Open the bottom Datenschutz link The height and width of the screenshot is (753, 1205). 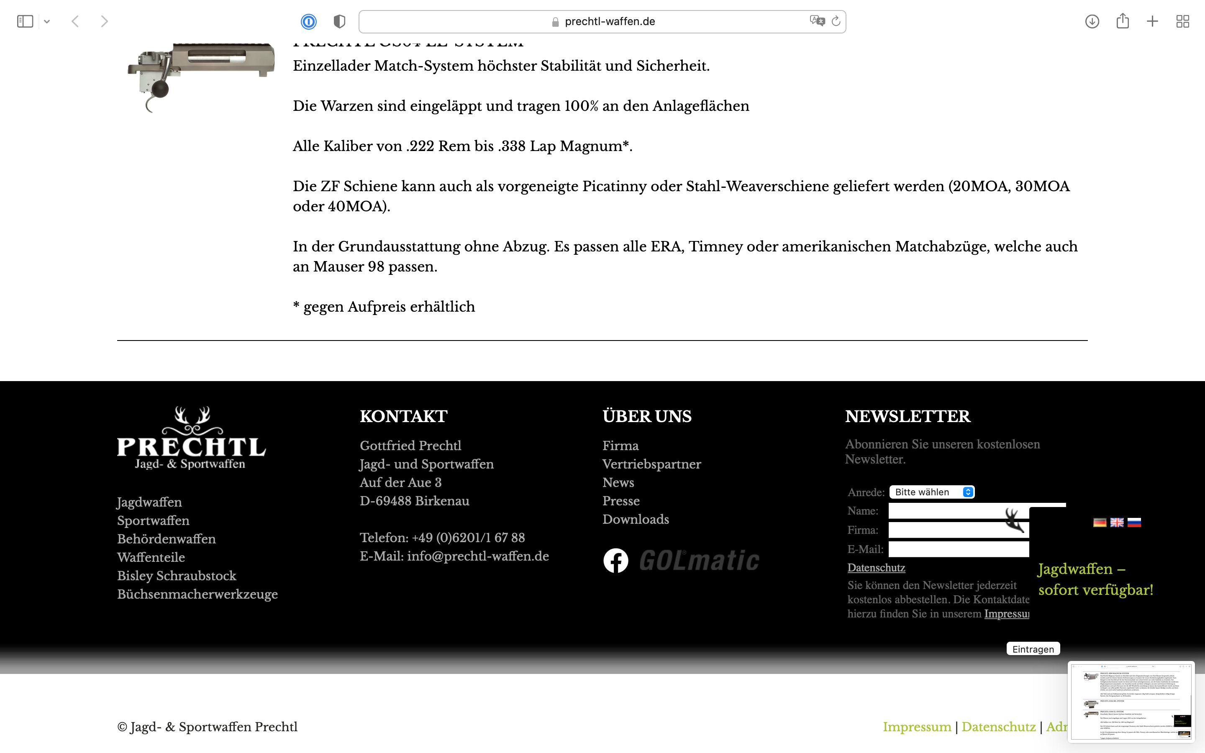[x=998, y=727]
